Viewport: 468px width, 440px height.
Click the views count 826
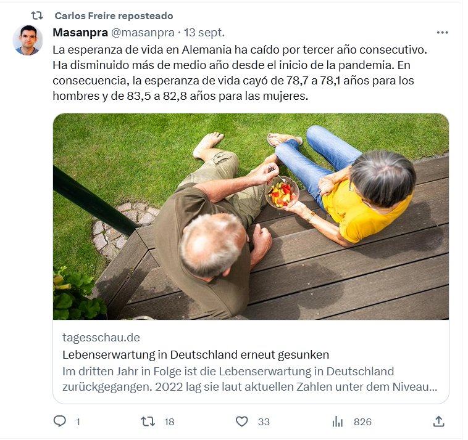[x=362, y=422]
